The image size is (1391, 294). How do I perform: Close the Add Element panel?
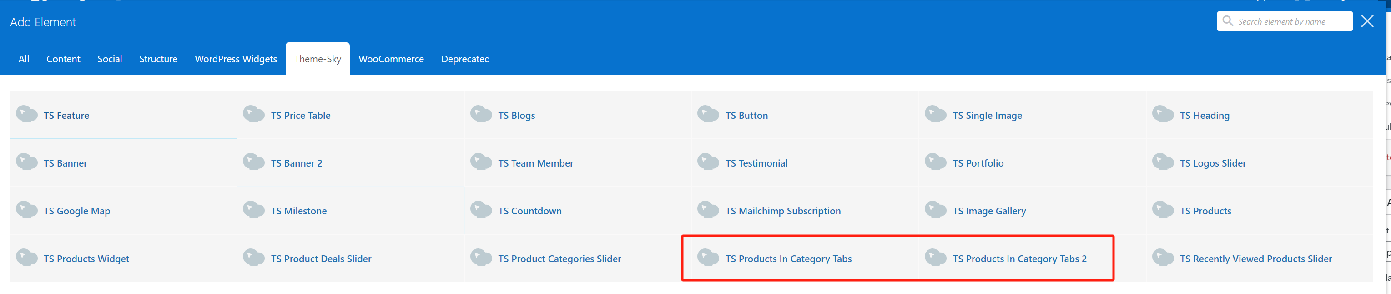click(1367, 21)
